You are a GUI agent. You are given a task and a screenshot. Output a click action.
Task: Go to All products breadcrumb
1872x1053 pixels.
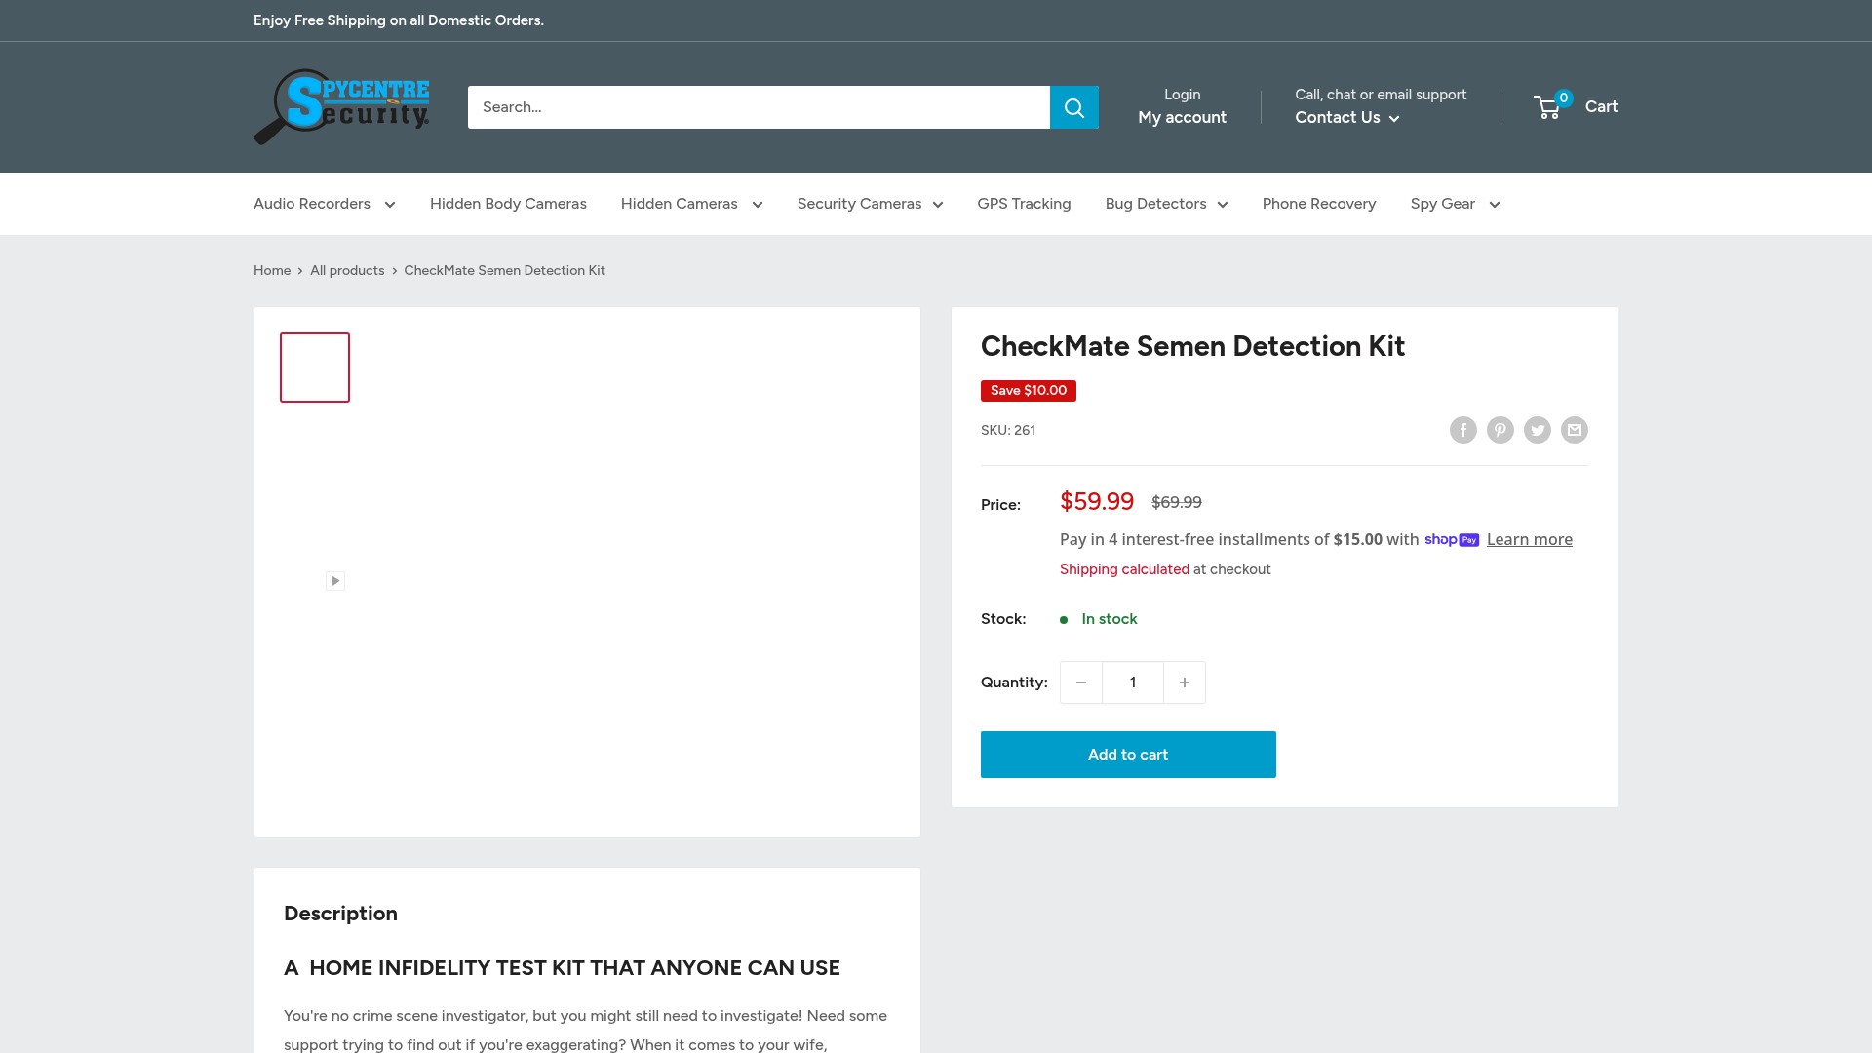coord(347,271)
